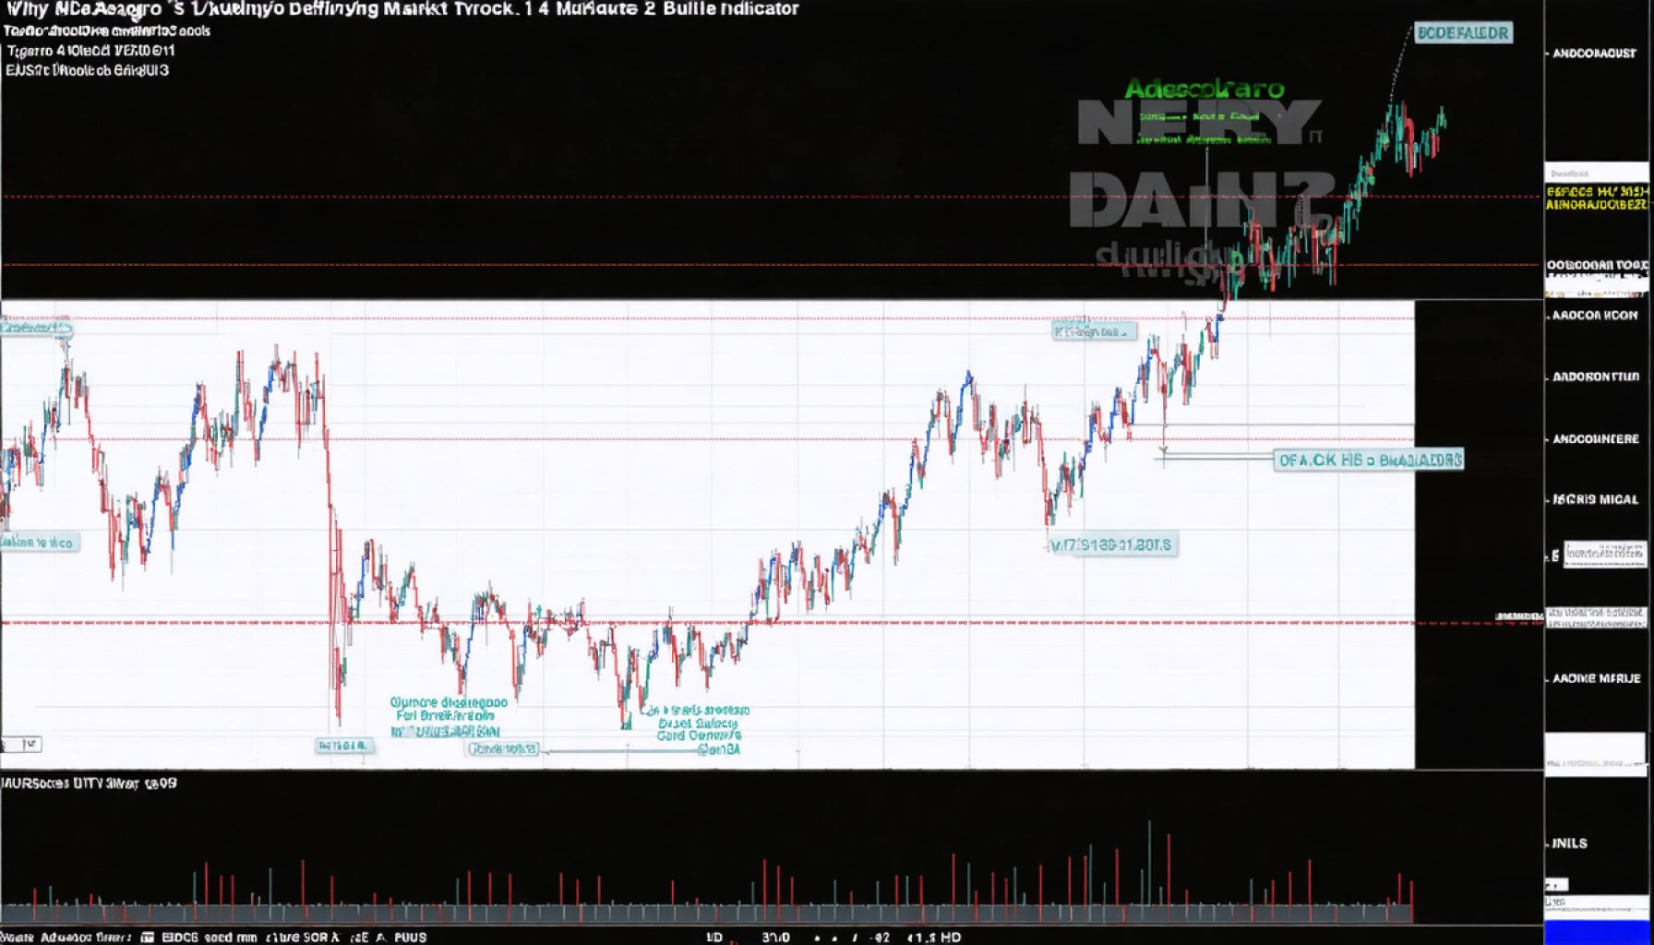Click the white box below AAOINE MFRIJE

pyautogui.click(x=1596, y=754)
